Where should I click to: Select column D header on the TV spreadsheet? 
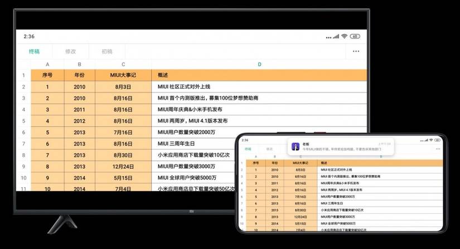[259, 65]
